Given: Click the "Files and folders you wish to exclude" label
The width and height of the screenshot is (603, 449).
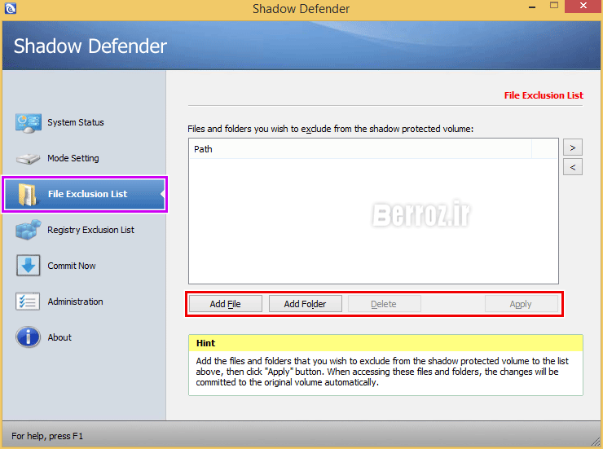Looking at the screenshot, I should (x=330, y=129).
